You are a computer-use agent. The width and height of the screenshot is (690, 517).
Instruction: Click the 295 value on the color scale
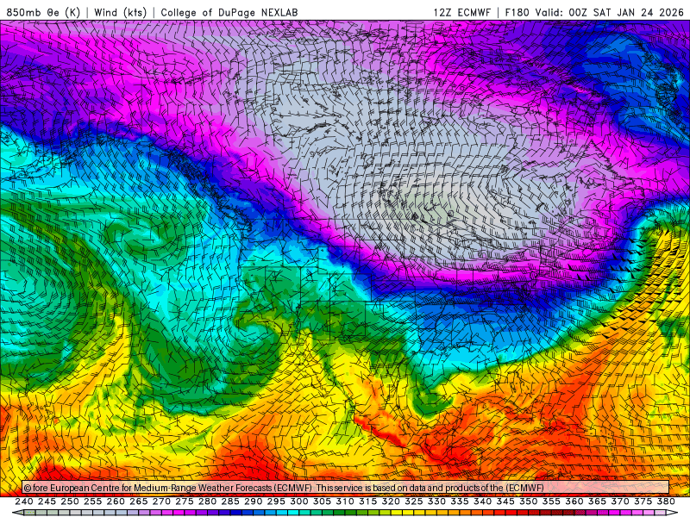point(276,501)
